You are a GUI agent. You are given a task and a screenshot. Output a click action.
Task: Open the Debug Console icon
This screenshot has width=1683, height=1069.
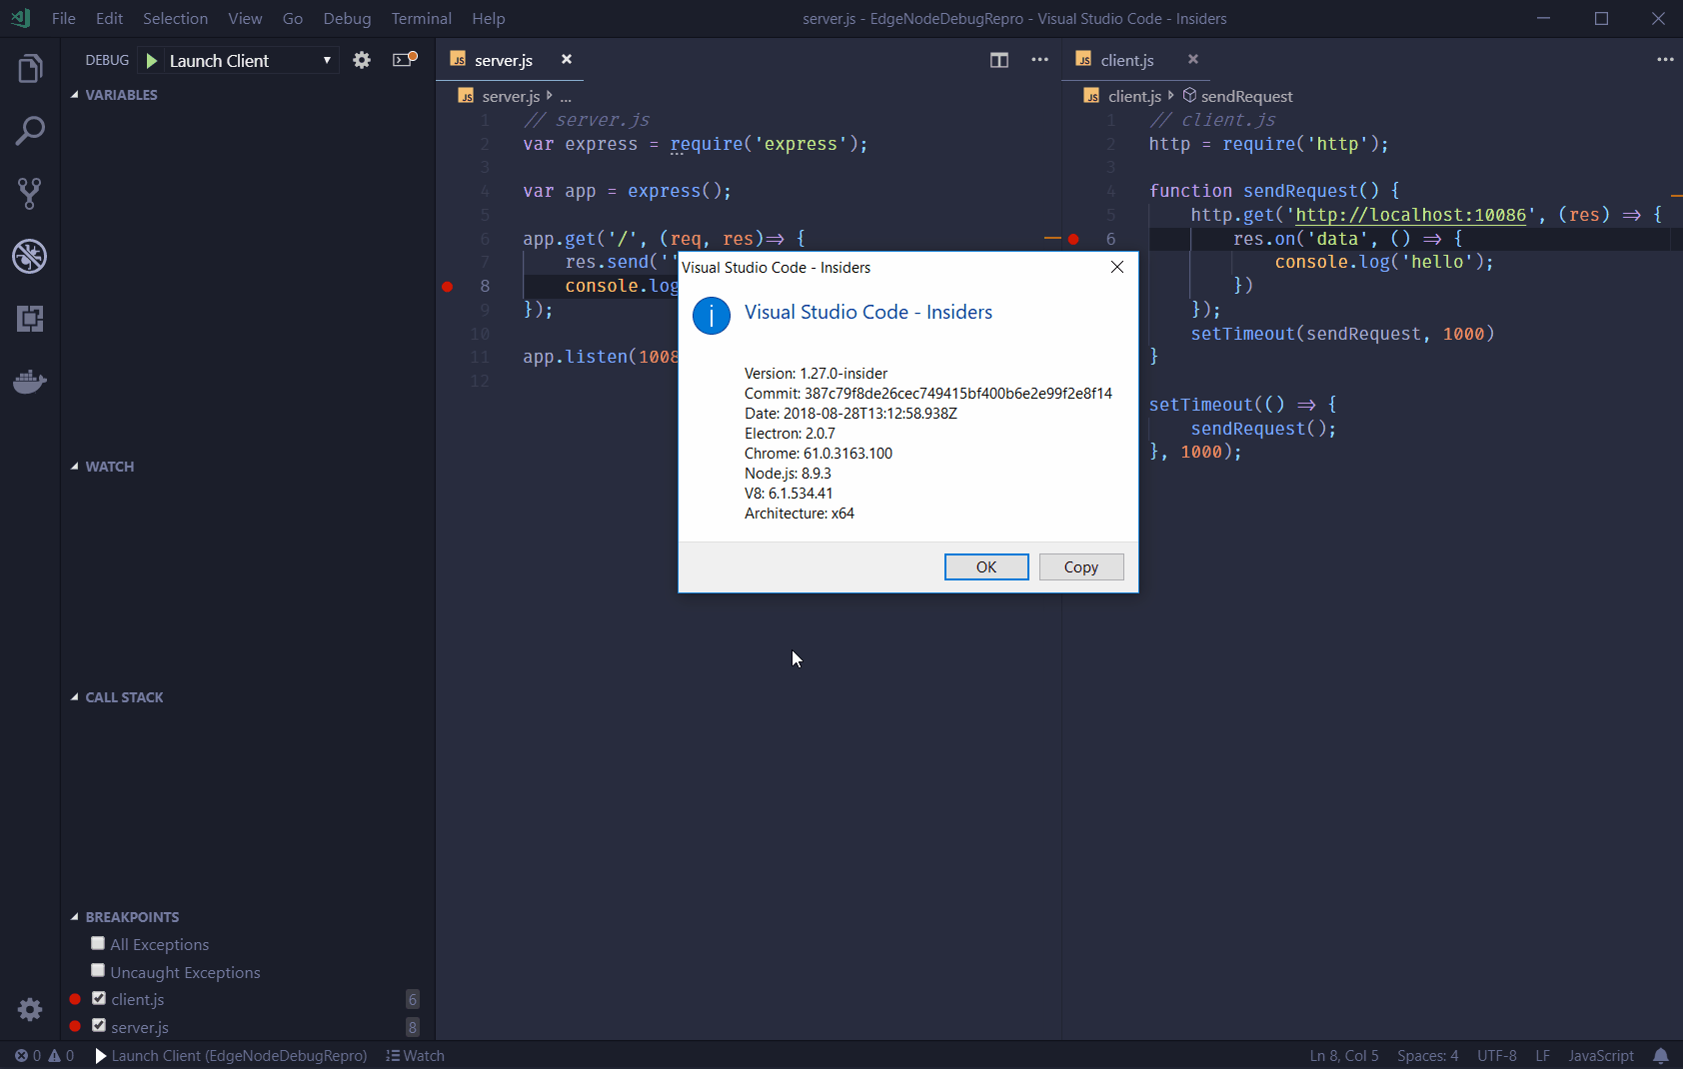pos(404,60)
